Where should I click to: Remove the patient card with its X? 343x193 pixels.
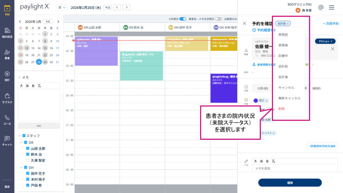[x=333, y=49]
